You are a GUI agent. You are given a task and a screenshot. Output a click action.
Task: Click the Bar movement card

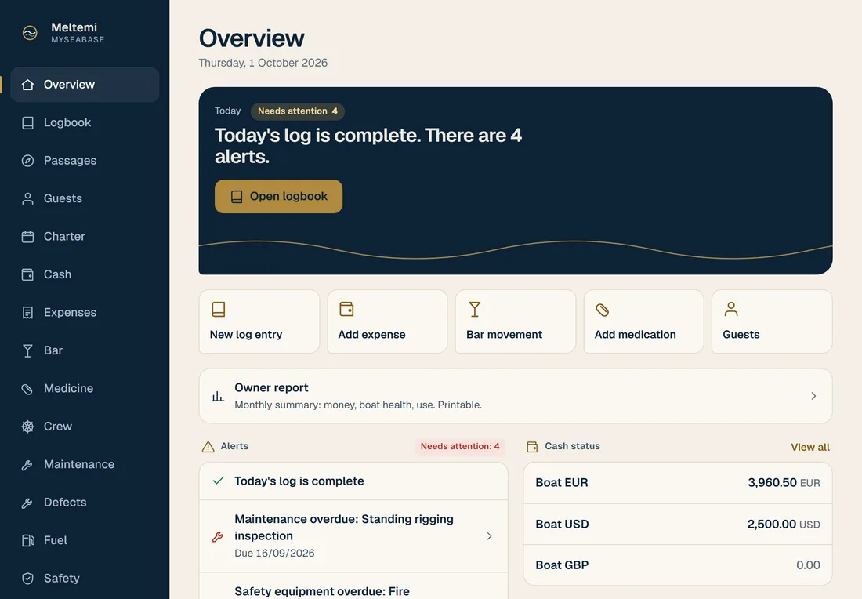tap(516, 321)
